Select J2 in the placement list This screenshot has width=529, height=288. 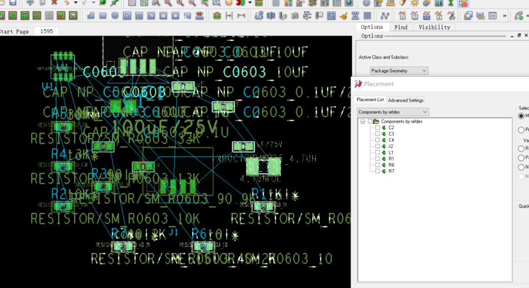391,147
